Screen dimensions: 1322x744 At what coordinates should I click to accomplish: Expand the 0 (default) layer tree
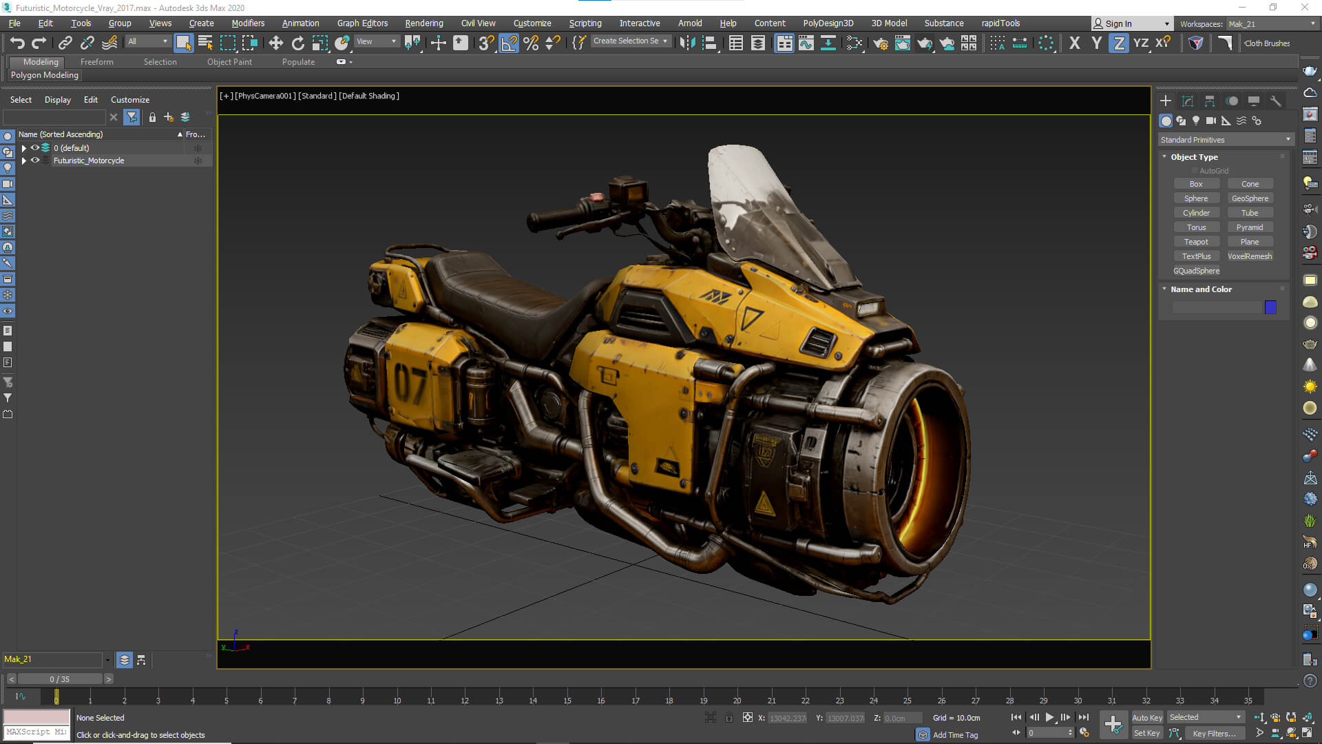tap(24, 148)
